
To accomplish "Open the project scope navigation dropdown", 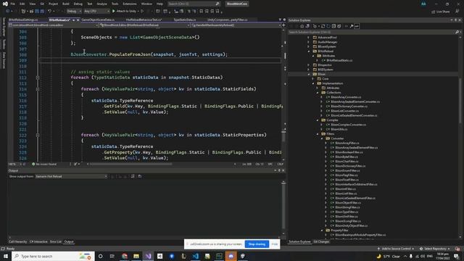I will tap(53, 25).
